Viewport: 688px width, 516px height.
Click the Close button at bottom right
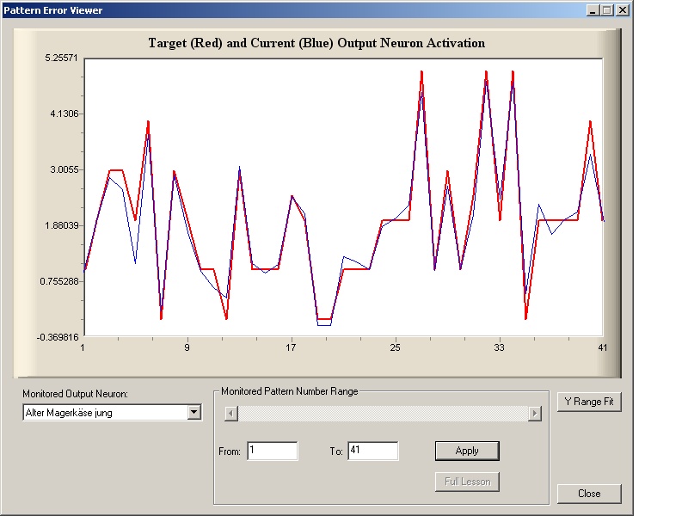tap(588, 494)
